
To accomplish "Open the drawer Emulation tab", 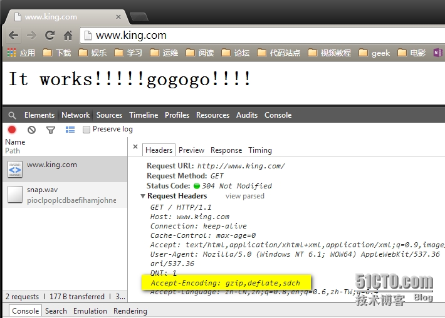I will [x=90, y=311].
